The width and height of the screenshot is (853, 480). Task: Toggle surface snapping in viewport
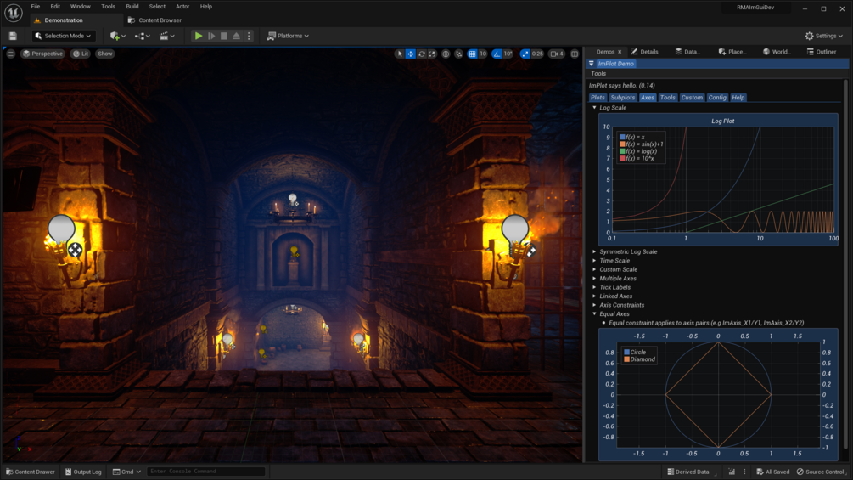(458, 54)
